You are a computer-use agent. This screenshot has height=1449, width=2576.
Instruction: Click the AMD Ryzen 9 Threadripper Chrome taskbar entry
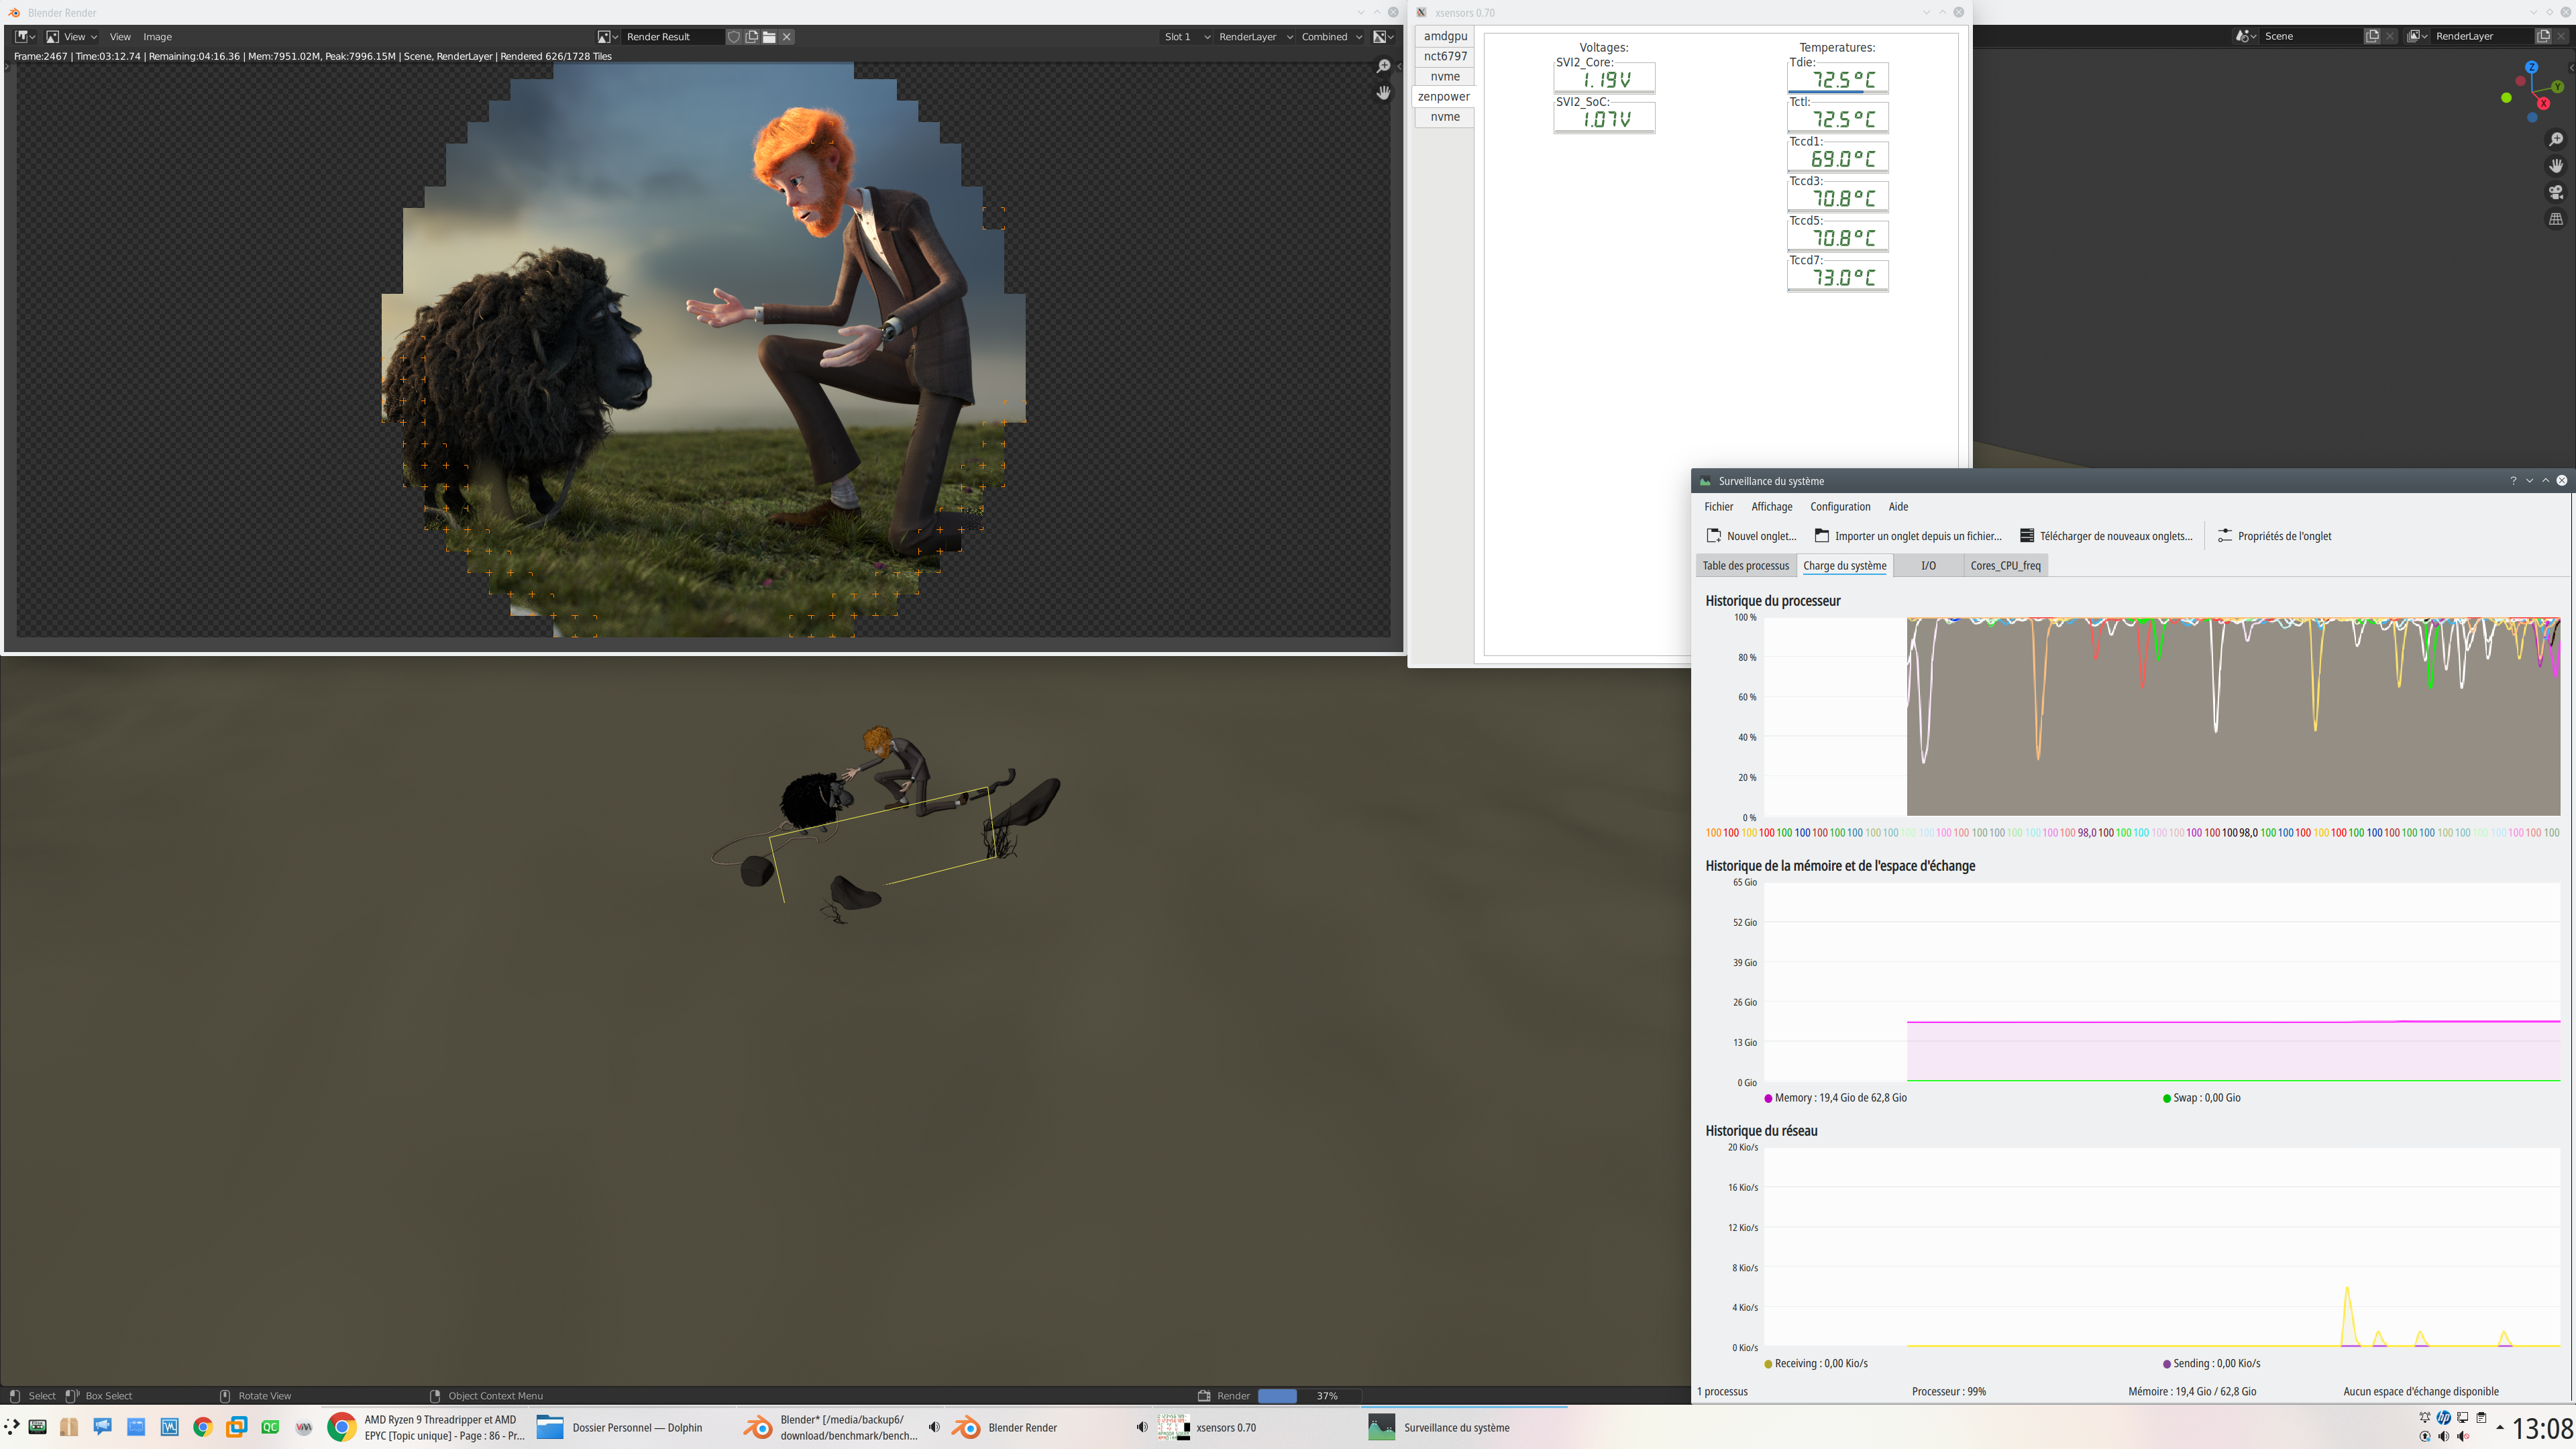(424, 1427)
